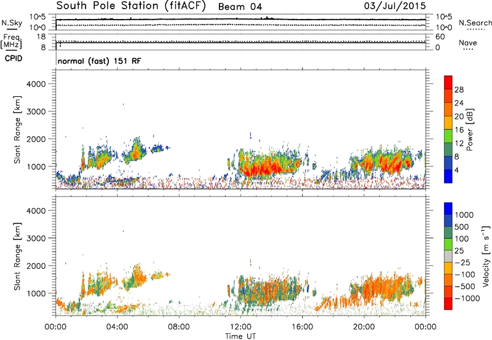The height and width of the screenshot is (340, 492).
Task: Click the 'Power [dB]' colorbar label
Action: click(470, 129)
